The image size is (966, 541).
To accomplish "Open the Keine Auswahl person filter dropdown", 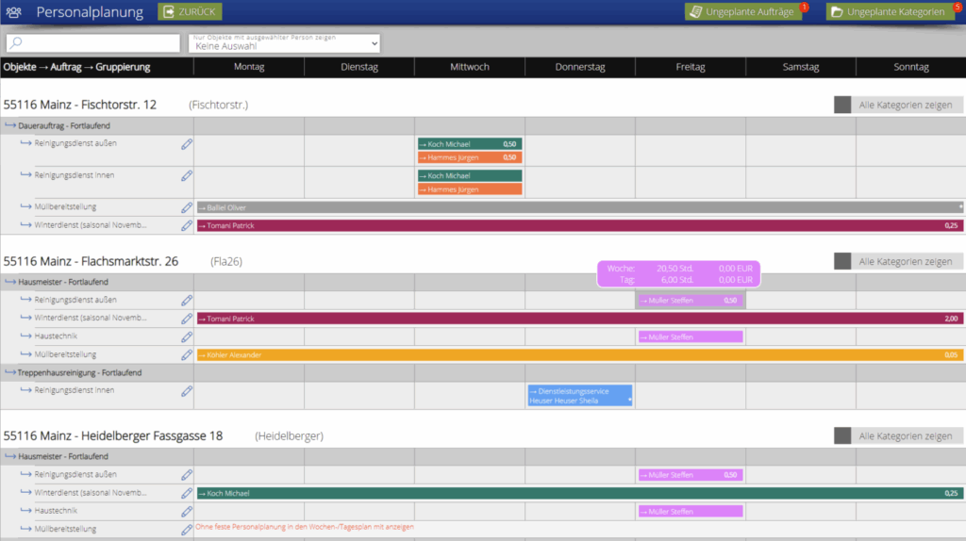I will [x=283, y=43].
